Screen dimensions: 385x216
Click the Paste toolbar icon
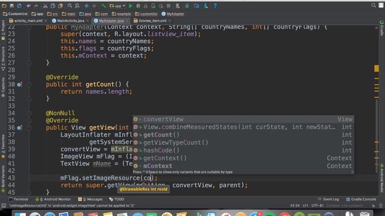60,5
